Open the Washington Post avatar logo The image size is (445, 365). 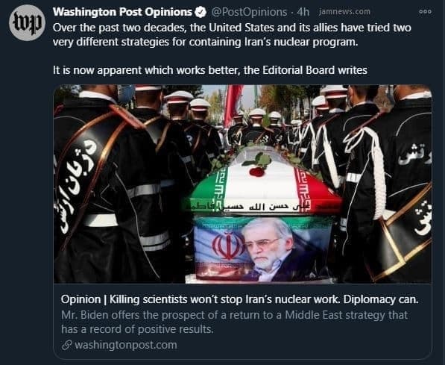(x=28, y=22)
